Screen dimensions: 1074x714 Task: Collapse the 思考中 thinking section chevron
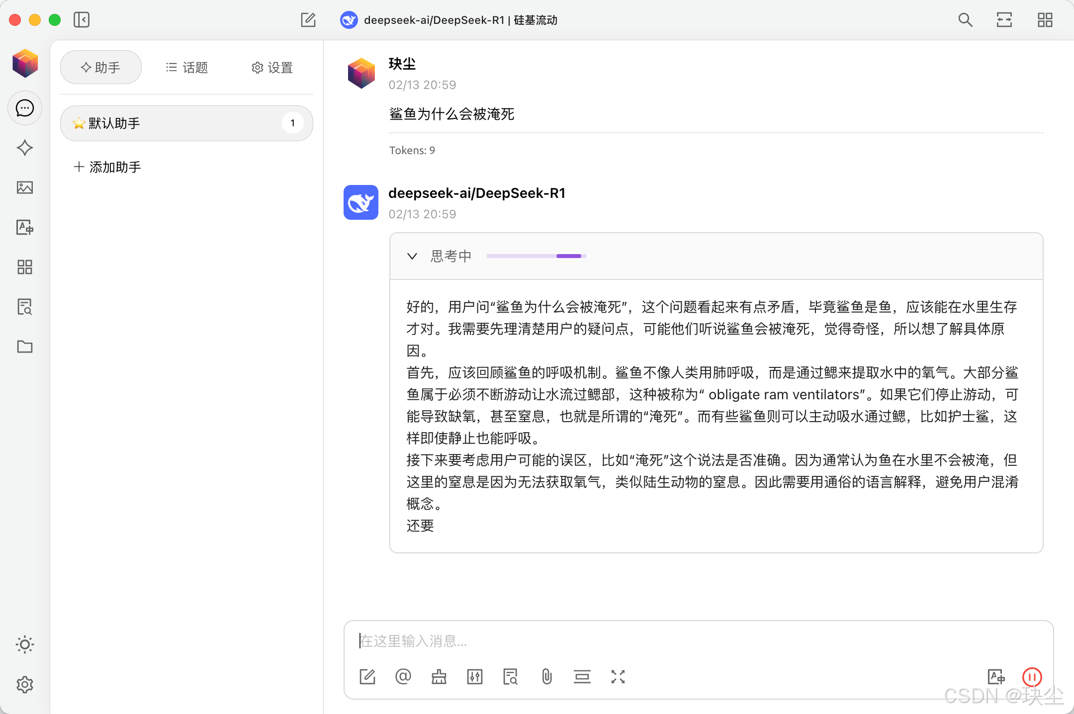[x=412, y=256]
